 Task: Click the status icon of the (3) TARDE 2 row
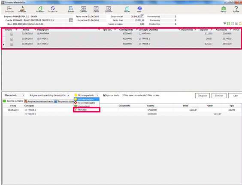pos(12,44)
